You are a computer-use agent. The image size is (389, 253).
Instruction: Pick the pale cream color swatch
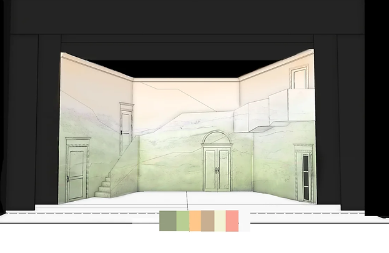(x=220, y=221)
